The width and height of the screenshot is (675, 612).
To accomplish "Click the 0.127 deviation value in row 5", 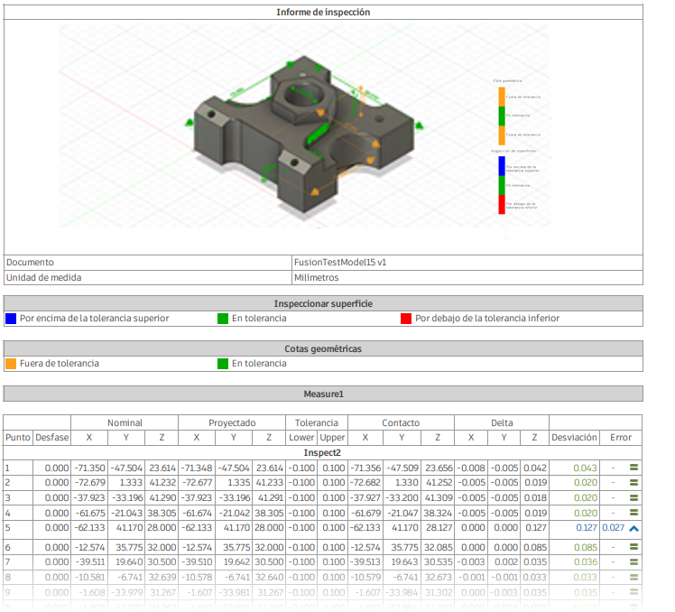I will (x=587, y=527).
